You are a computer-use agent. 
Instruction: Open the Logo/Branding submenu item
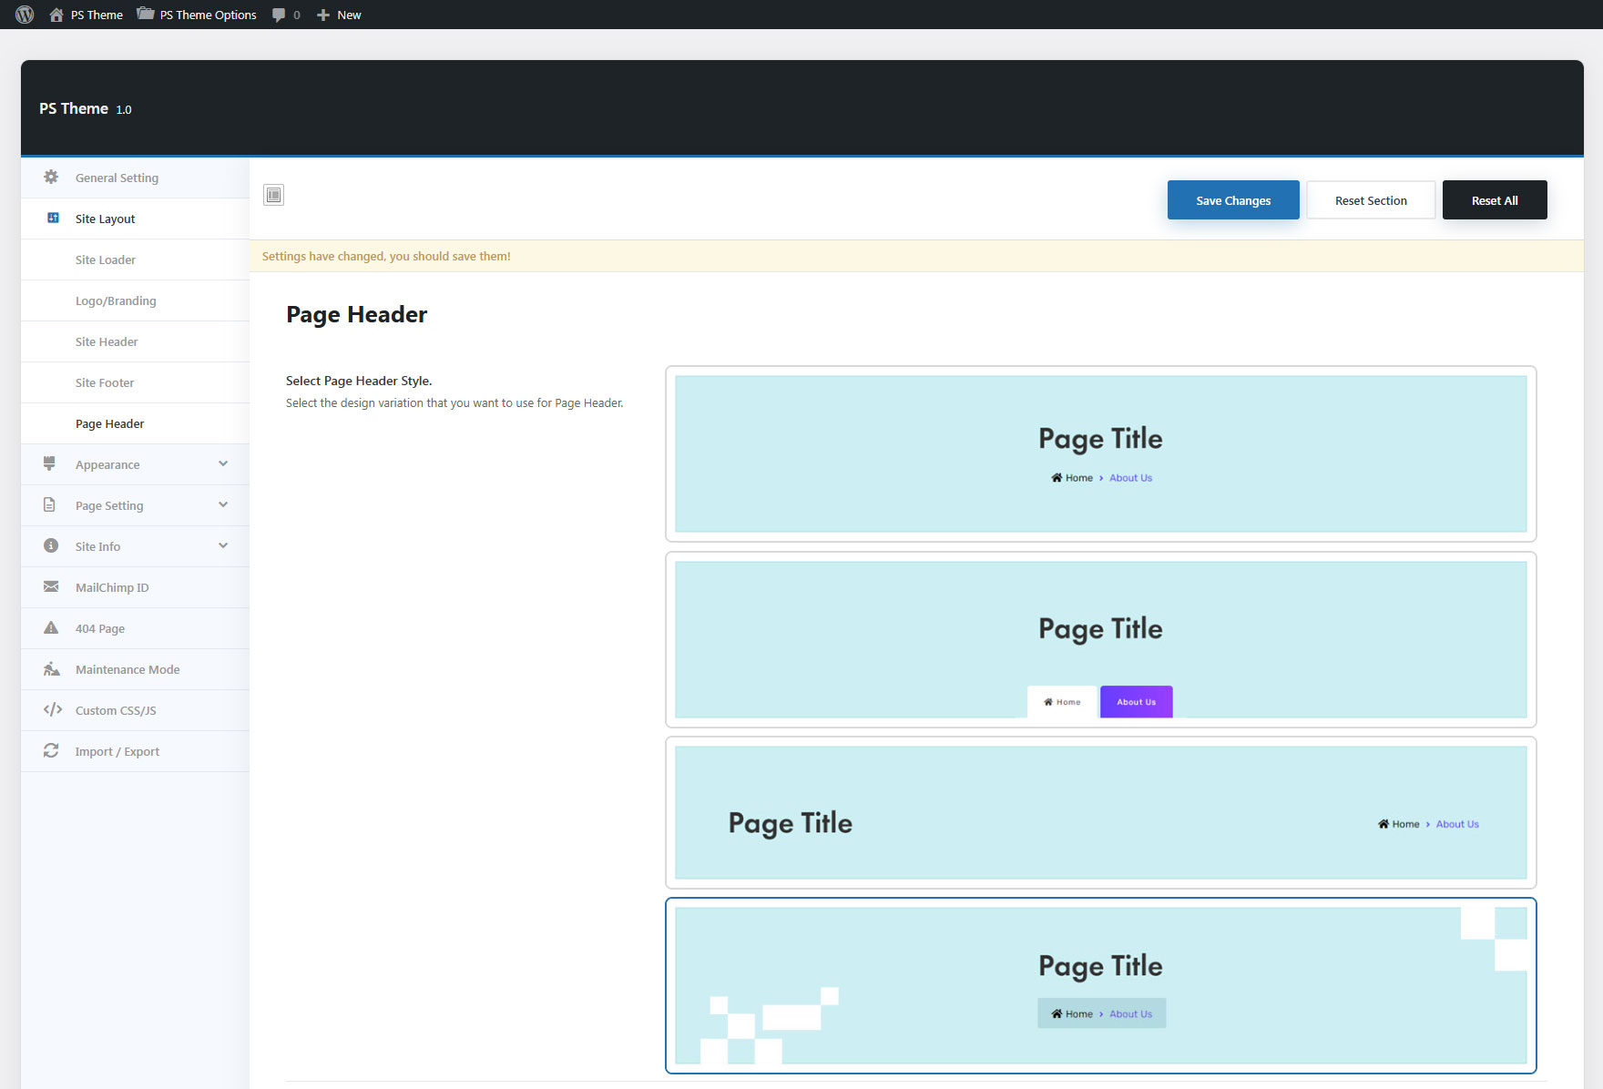[x=116, y=300]
